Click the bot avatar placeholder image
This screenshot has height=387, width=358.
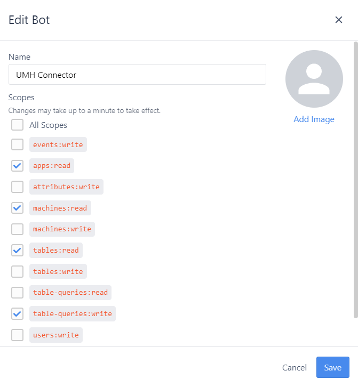tap(314, 79)
